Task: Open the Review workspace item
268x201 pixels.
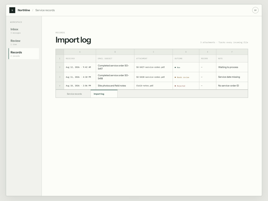Action: pyautogui.click(x=24, y=42)
